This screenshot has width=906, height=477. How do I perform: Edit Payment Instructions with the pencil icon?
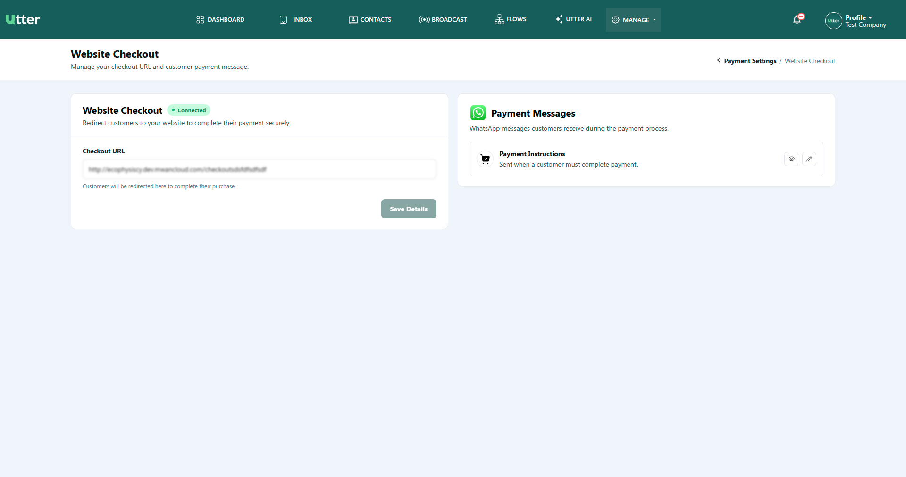pyautogui.click(x=809, y=159)
